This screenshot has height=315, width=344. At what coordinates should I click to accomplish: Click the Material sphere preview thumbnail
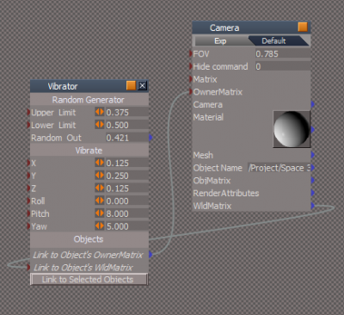[x=292, y=129]
